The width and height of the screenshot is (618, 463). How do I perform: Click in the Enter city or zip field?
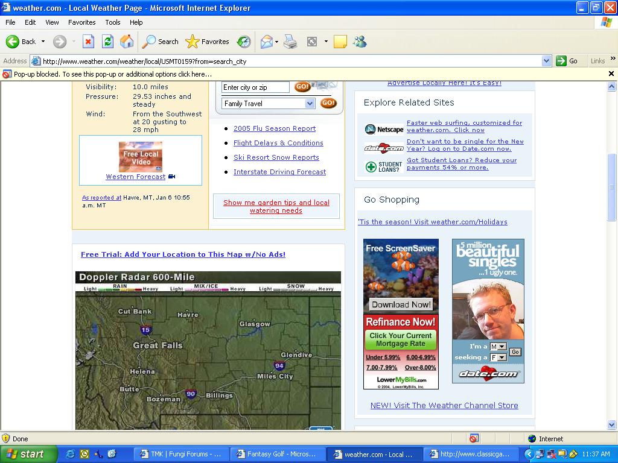pos(255,87)
